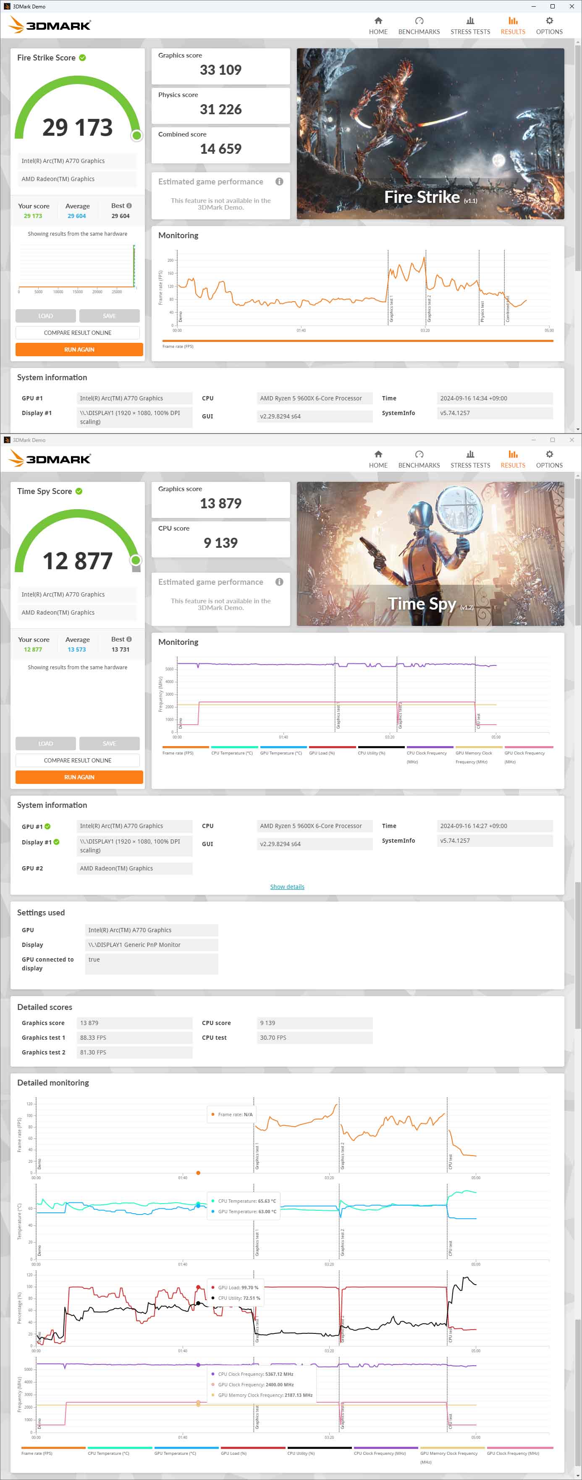This screenshot has width=582, height=1480.
Task: Select the RESULTS tab in Fire Strike window
Action: tap(512, 26)
